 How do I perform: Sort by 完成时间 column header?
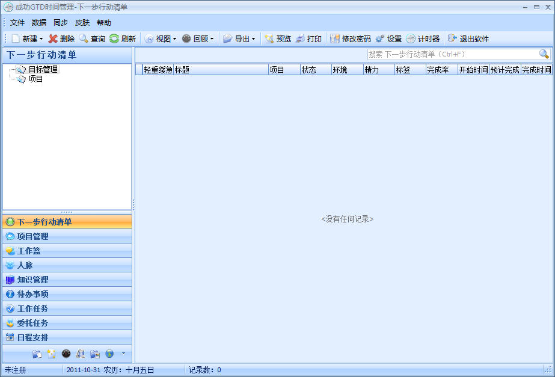click(x=536, y=70)
